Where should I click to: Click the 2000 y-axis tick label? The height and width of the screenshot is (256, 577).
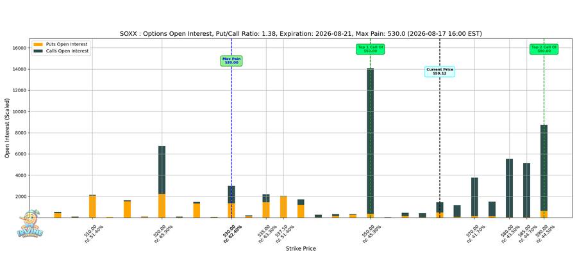point(20,197)
